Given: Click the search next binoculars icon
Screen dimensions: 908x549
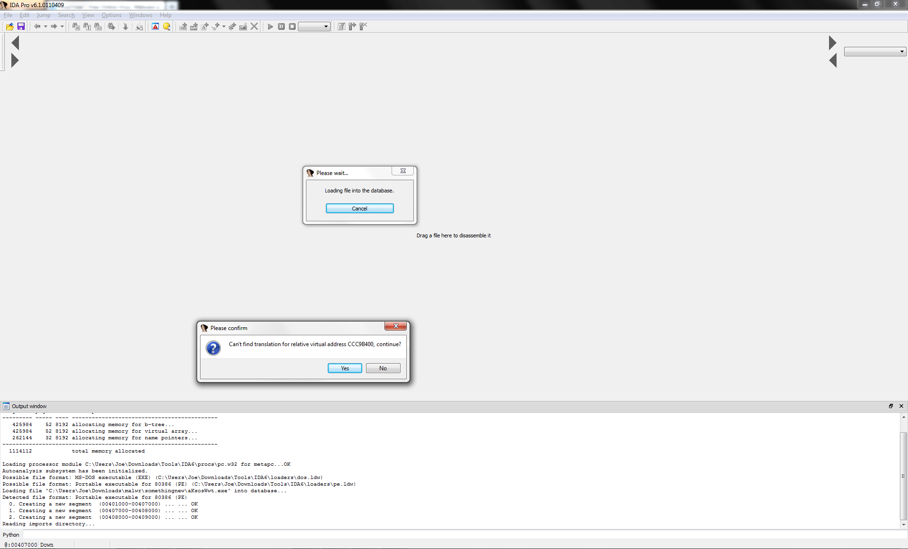Looking at the screenshot, I should click(111, 26).
